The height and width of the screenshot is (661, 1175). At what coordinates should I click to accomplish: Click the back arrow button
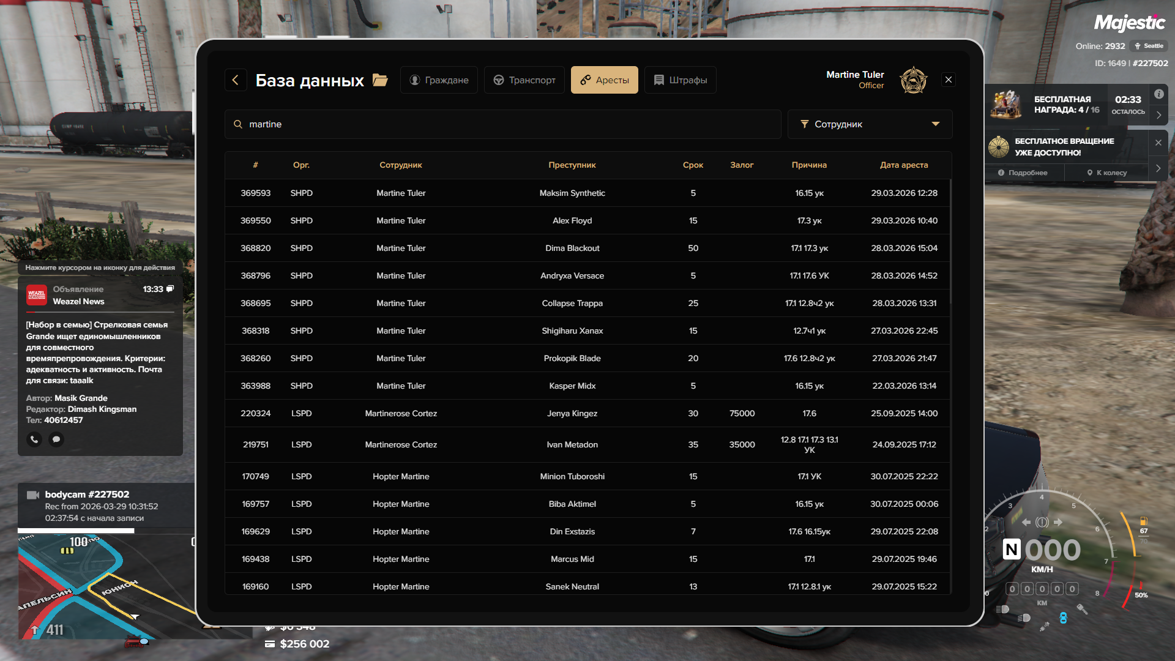tap(235, 80)
